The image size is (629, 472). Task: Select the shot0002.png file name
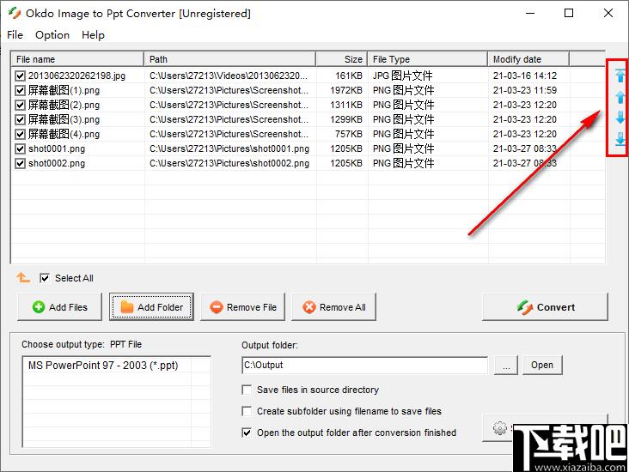click(57, 163)
